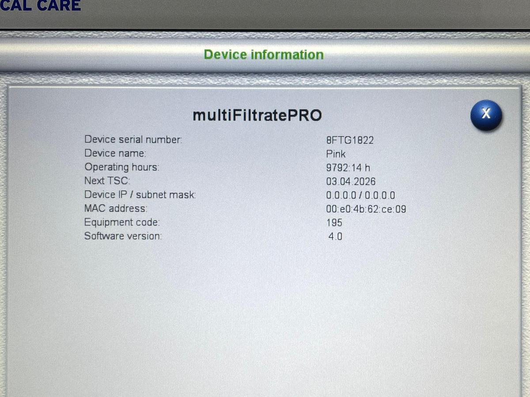Image resolution: width=530 pixels, height=397 pixels.
Task: Click the Device serial number label
Action: (133, 139)
